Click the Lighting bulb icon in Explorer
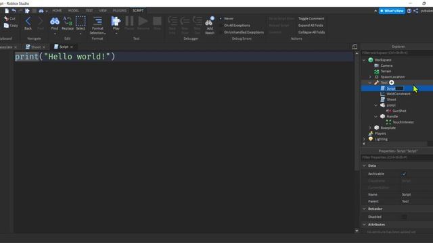Viewport: 433px width, 243px height. coord(371,139)
